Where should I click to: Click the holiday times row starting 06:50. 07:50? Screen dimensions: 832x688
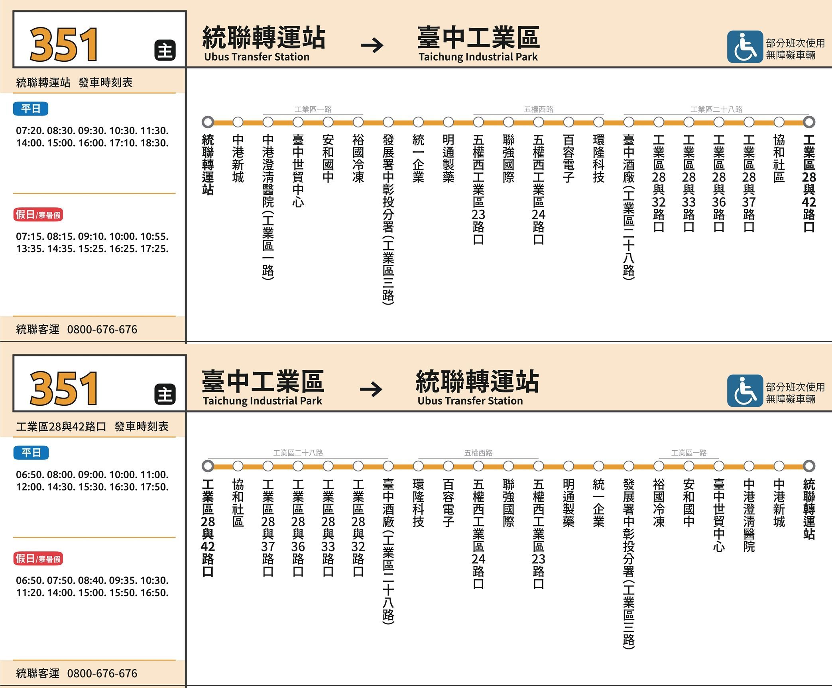(92, 580)
